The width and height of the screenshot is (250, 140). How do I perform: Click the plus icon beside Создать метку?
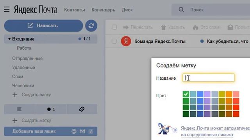click(15, 121)
